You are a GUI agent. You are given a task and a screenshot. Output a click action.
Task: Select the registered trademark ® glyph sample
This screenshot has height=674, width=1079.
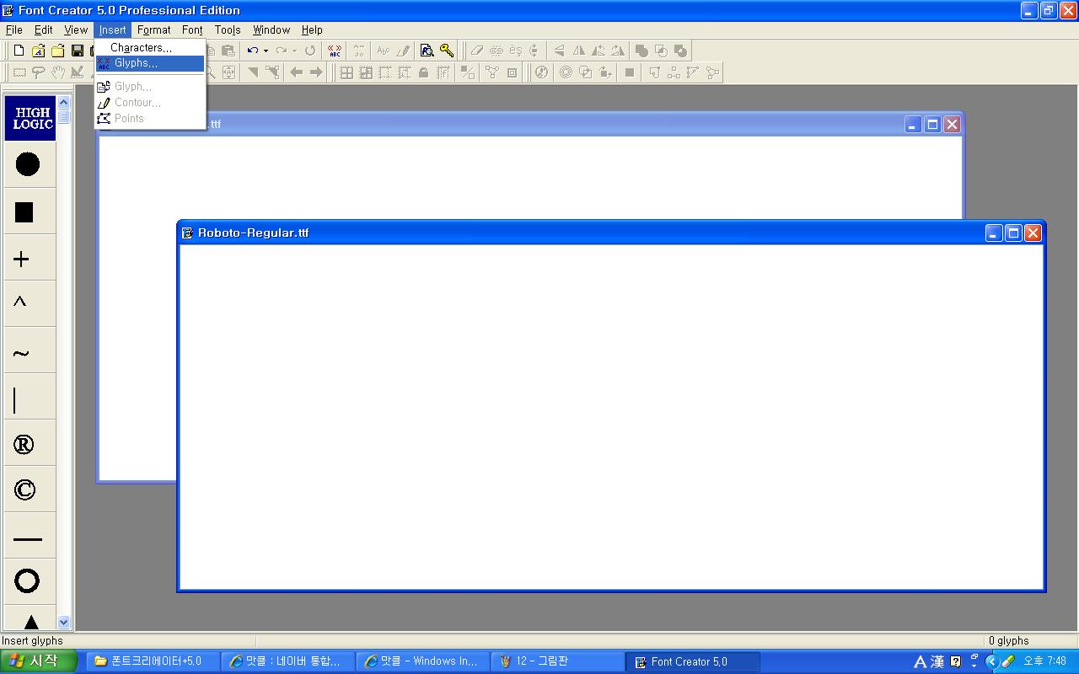(24, 445)
